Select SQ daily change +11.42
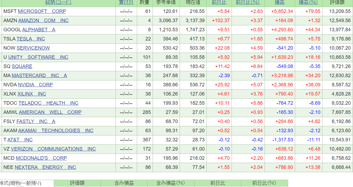353x187 pixels. (222, 66)
